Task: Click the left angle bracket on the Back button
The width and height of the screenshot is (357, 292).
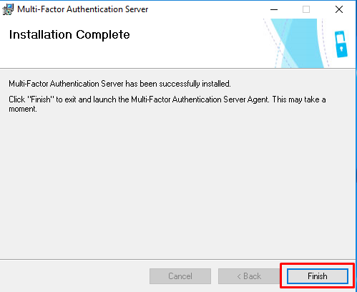Action: pos(239,276)
